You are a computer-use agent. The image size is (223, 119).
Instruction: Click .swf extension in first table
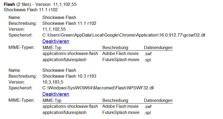pyautogui.click(x=148, y=54)
